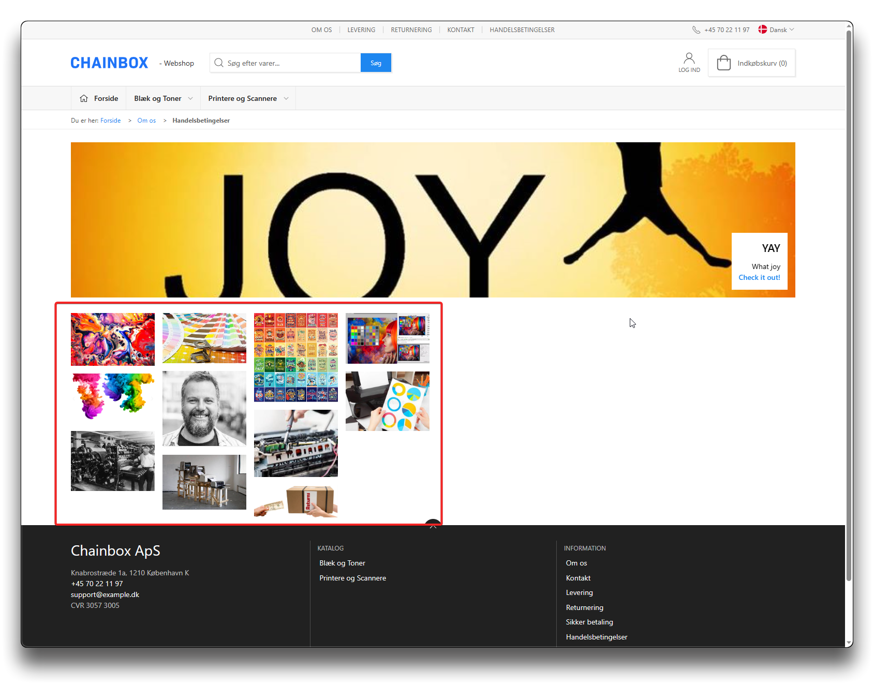
Task: Open Sikker betaling footer link
Action: [589, 622]
